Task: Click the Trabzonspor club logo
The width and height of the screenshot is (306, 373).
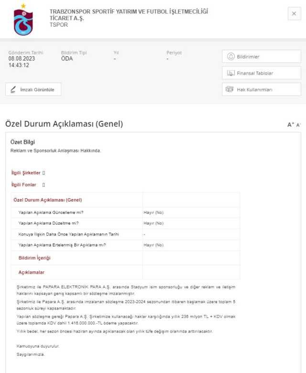Action: (23, 20)
